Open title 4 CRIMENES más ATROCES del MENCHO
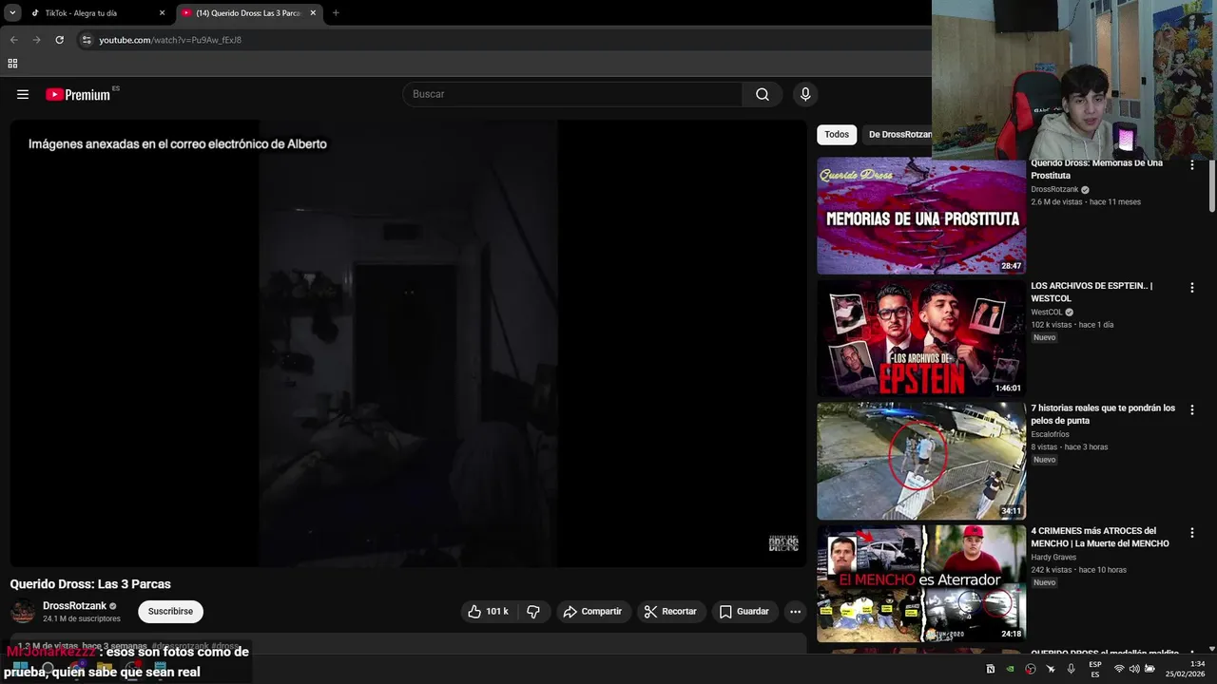 coord(1100,537)
